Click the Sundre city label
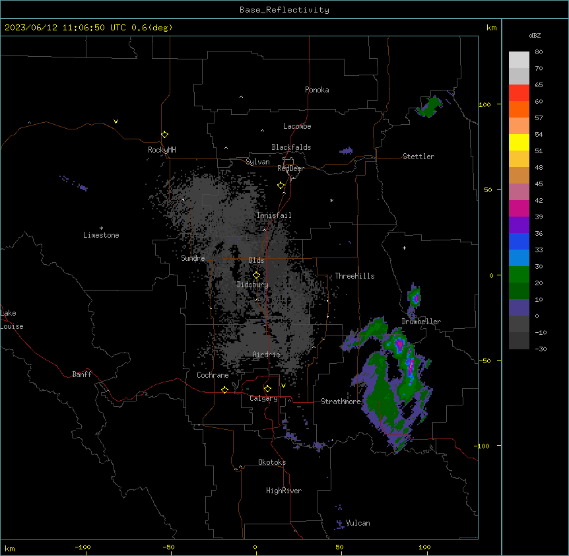Image resolution: width=569 pixels, height=556 pixels. pyautogui.click(x=193, y=258)
